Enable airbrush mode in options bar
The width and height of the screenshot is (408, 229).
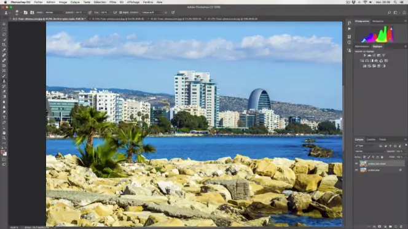115,12
